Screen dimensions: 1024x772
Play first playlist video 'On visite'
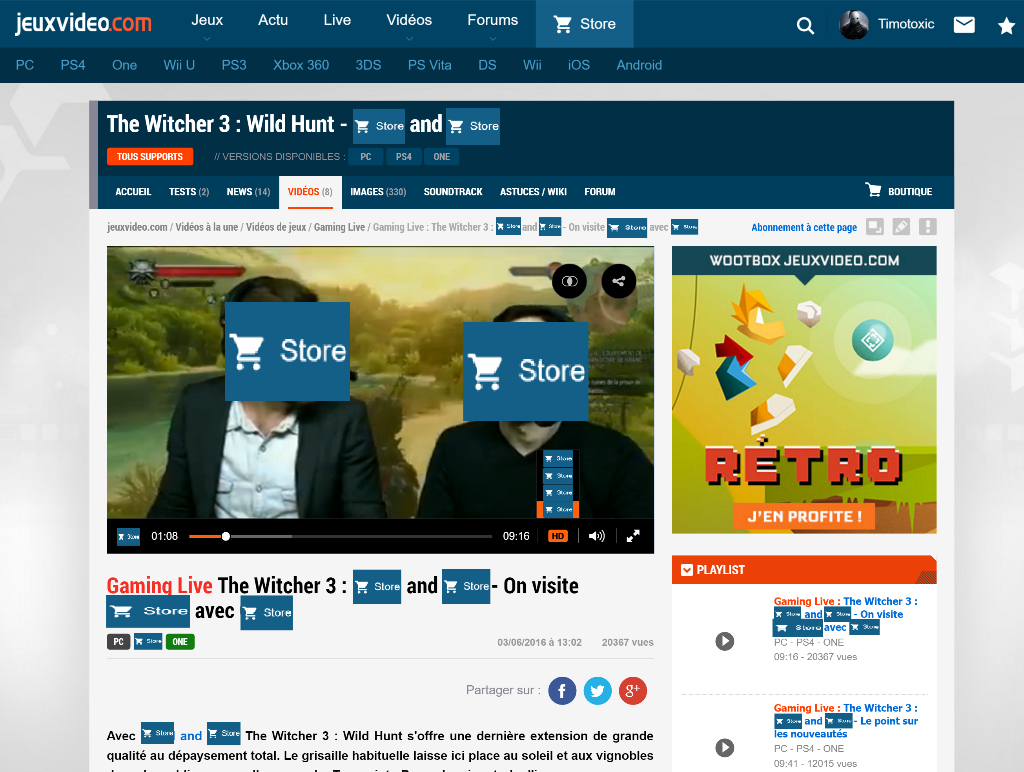(725, 641)
